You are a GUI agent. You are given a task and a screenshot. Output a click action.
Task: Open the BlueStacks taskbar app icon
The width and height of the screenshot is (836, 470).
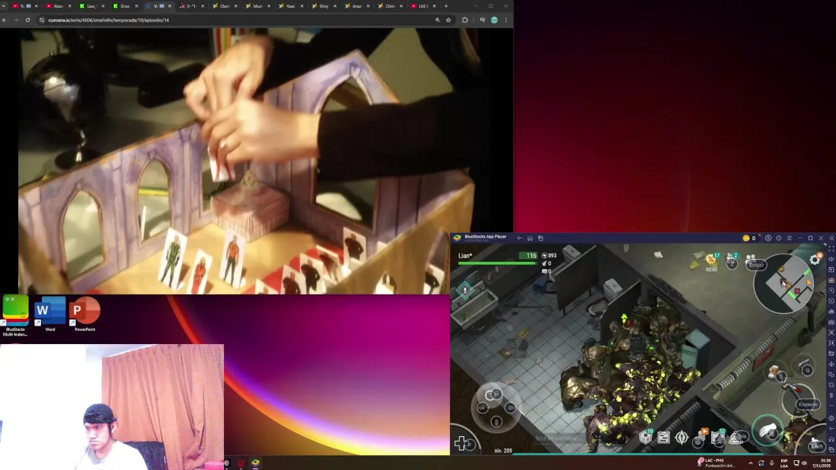255,463
